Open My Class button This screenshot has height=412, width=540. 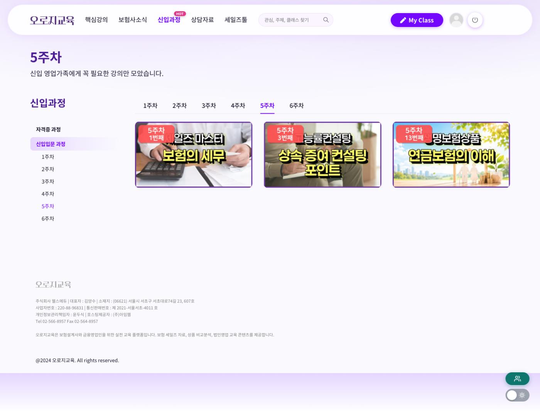417,20
